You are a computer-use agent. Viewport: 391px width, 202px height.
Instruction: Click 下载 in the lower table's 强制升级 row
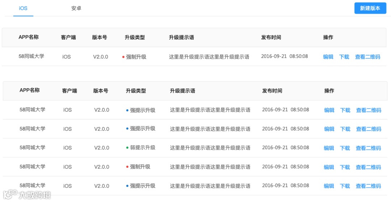click(345, 167)
